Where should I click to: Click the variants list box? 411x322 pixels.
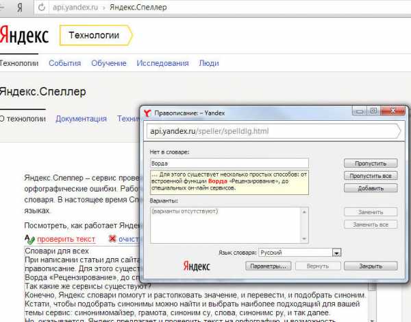pyautogui.click(x=229, y=225)
